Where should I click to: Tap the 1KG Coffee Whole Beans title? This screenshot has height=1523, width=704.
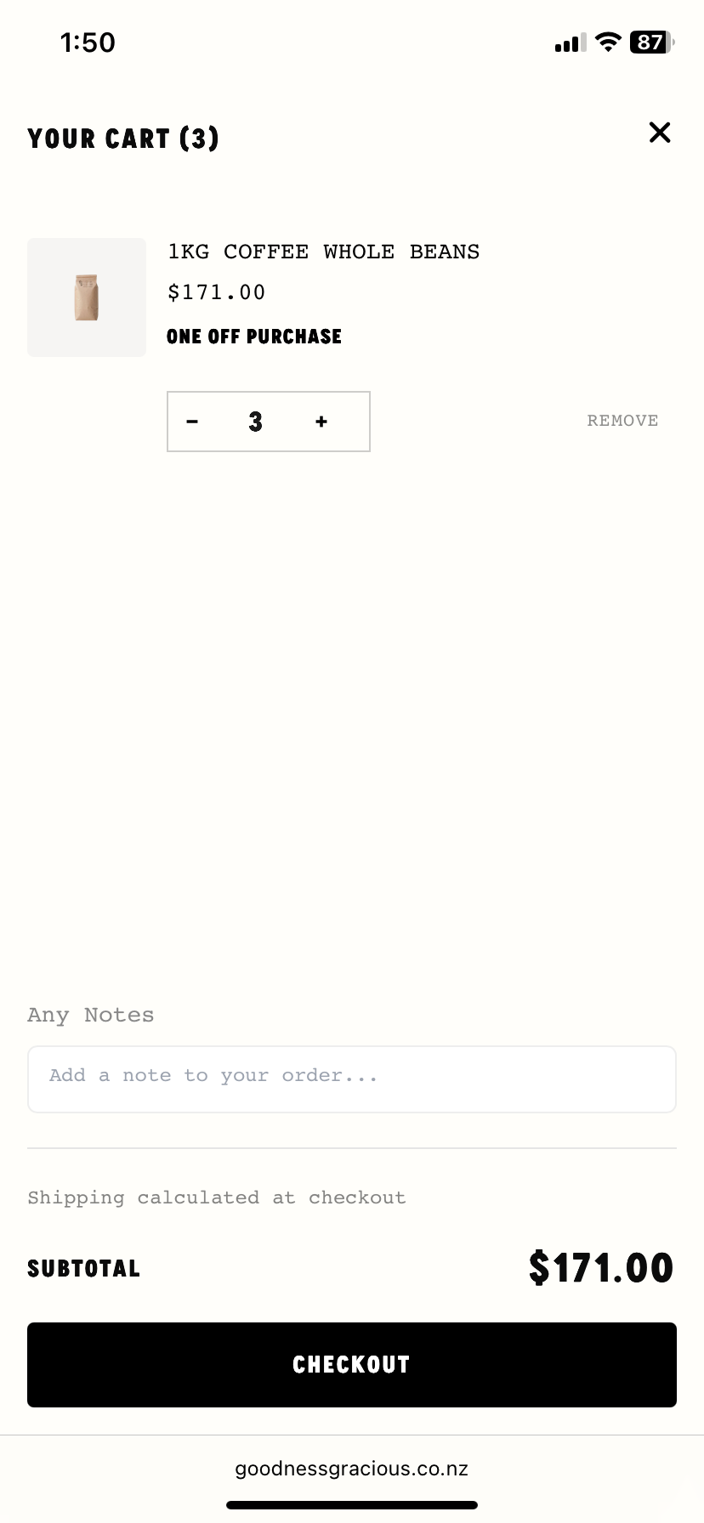[x=323, y=252]
